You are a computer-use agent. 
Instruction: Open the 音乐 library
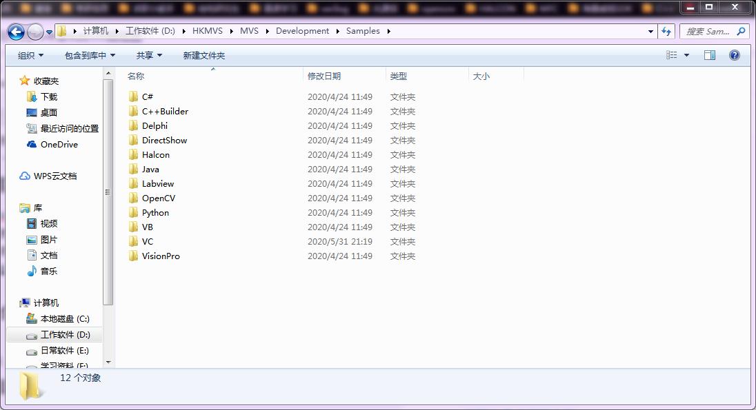(42, 271)
